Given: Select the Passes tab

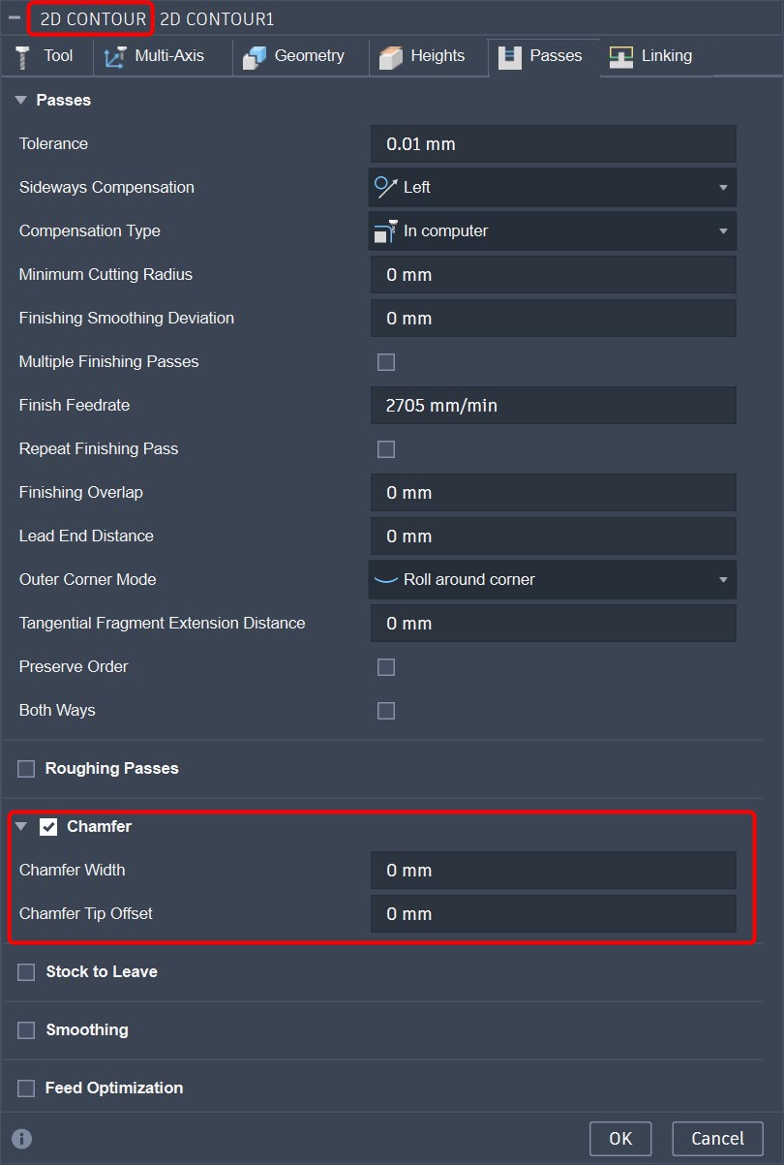Looking at the screenshot, I should click(x=544, y=56).
